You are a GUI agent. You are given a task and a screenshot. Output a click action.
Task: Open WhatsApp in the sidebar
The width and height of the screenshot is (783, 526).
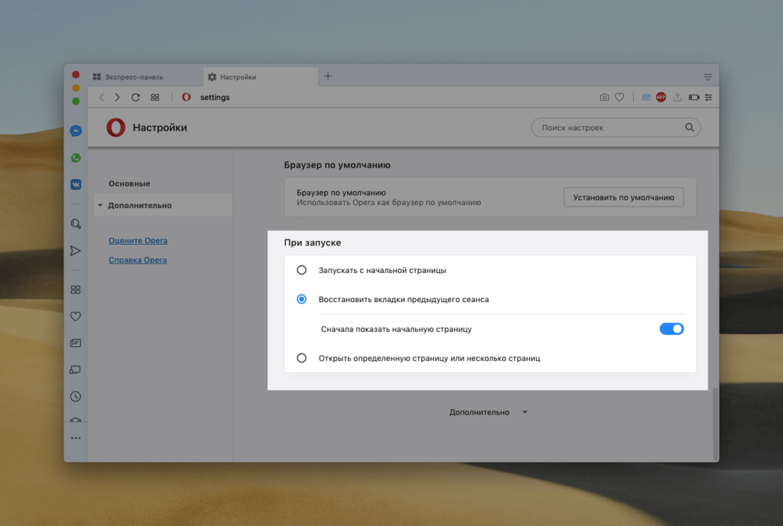[76, 157]
